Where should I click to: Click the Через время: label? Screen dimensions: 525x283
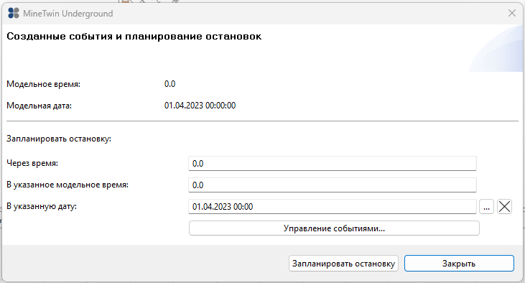(x=32, y=164)
